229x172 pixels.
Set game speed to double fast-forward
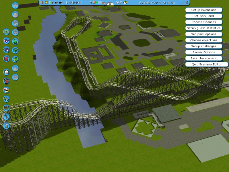56,3
